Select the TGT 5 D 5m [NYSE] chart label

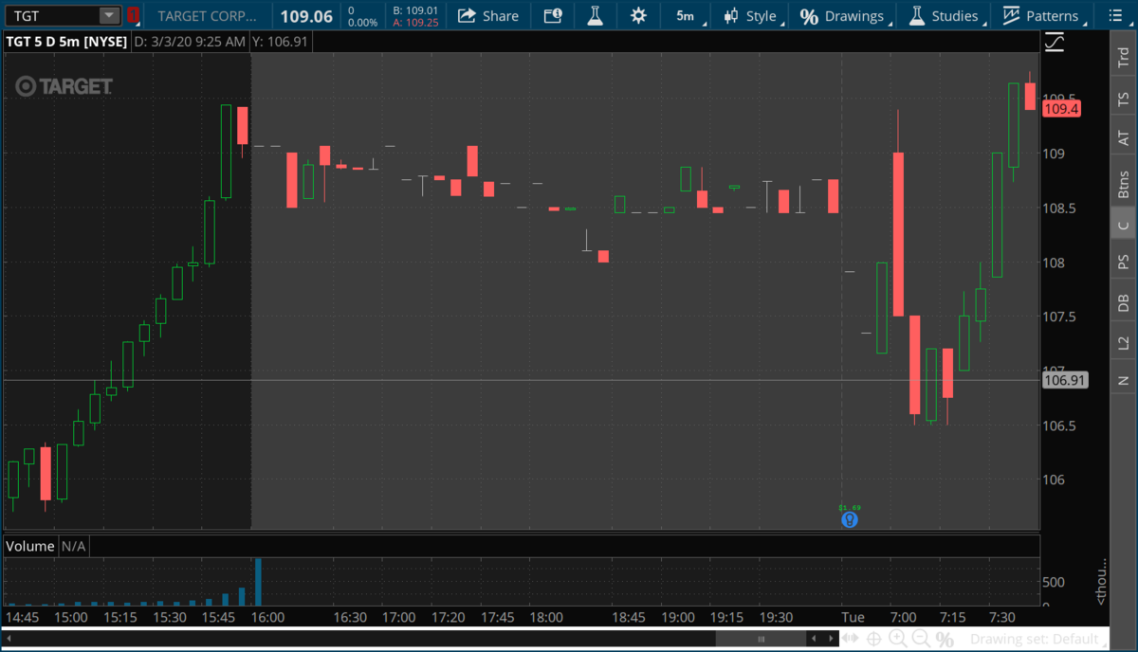[x=66, y=42]
